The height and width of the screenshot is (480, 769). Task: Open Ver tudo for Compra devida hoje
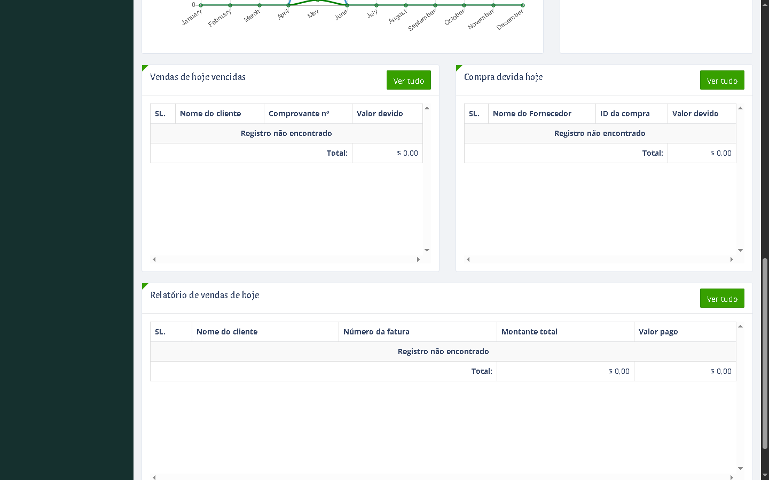pos(722,81)
